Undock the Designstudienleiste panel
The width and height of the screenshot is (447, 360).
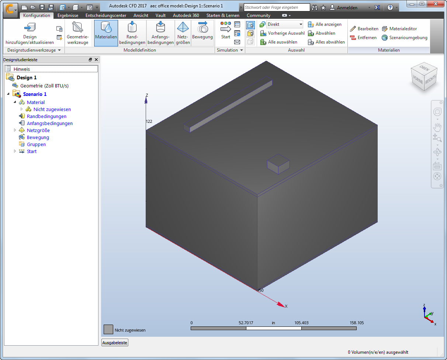pos(90,60)
